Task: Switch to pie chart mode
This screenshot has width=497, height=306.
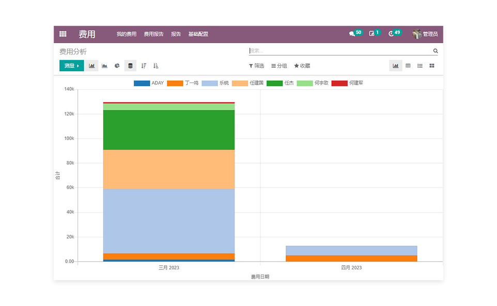Action: pyautogui.click(x=117, y=66)
